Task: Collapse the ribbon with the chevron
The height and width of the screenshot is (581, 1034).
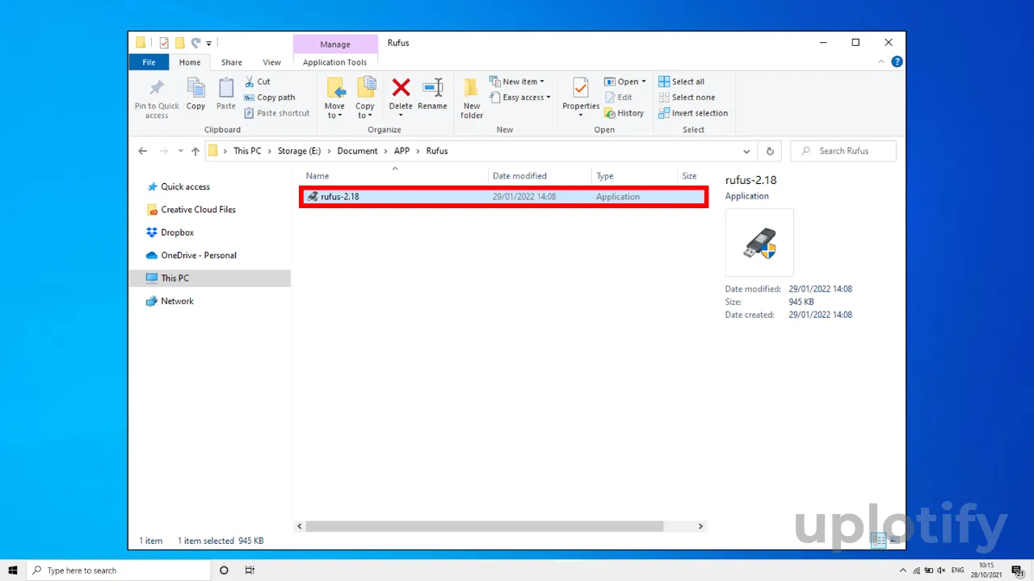Action: pos(881,62)
